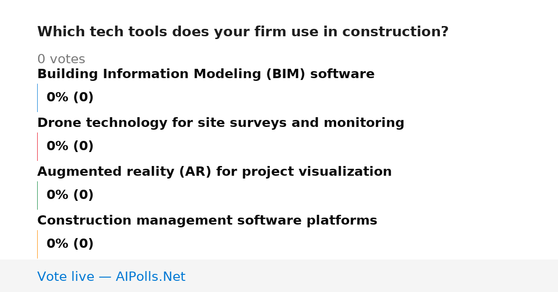Screen dimensions: 558x292
Task: Click the orange bar under Construction management
Action: point(37,244)
